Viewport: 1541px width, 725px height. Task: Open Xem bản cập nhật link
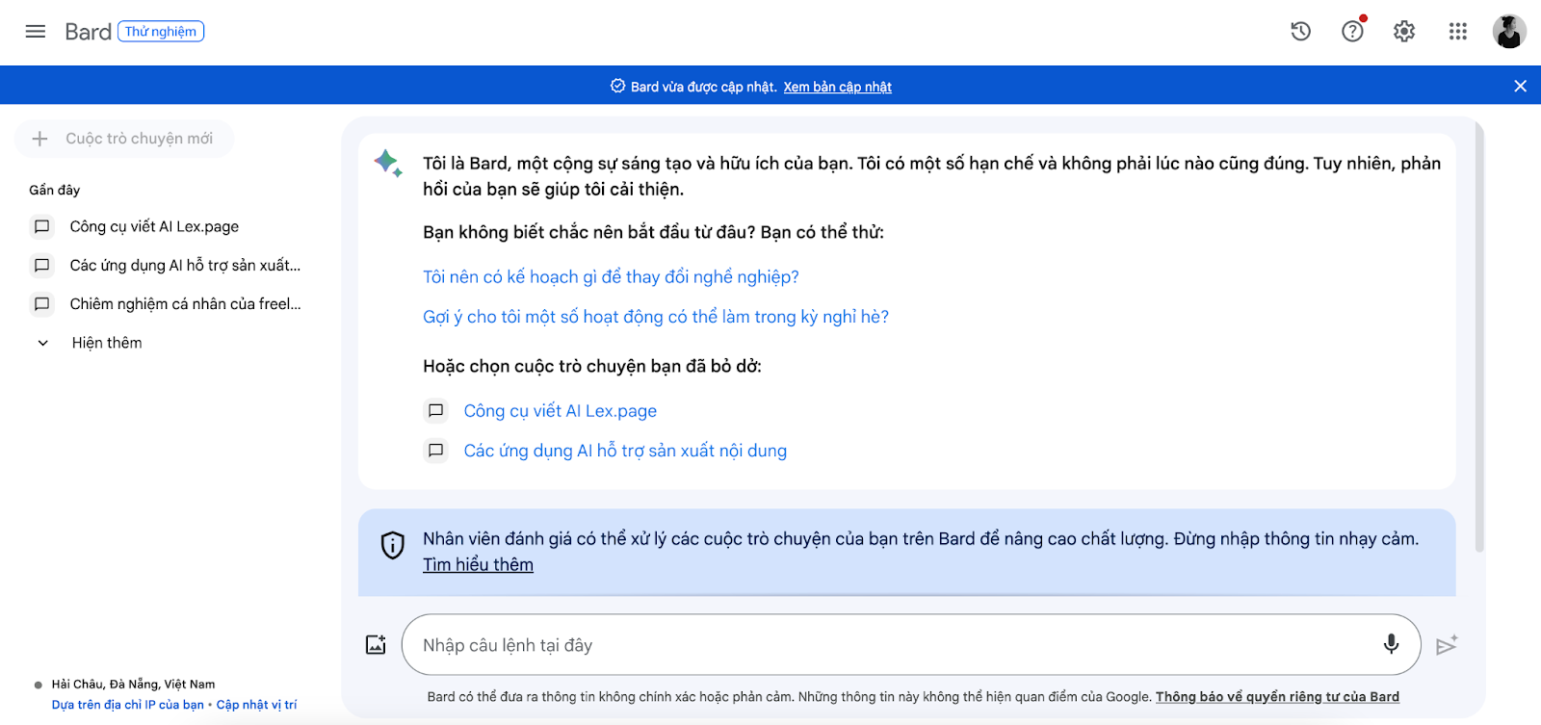coord(837,87)
